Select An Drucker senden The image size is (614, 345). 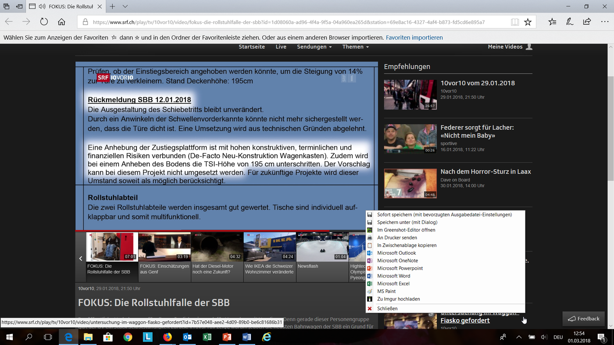[445, 238]
